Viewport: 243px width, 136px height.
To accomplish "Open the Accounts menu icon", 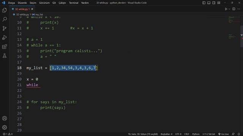I will pyautogui.click(x=5, y=118).
